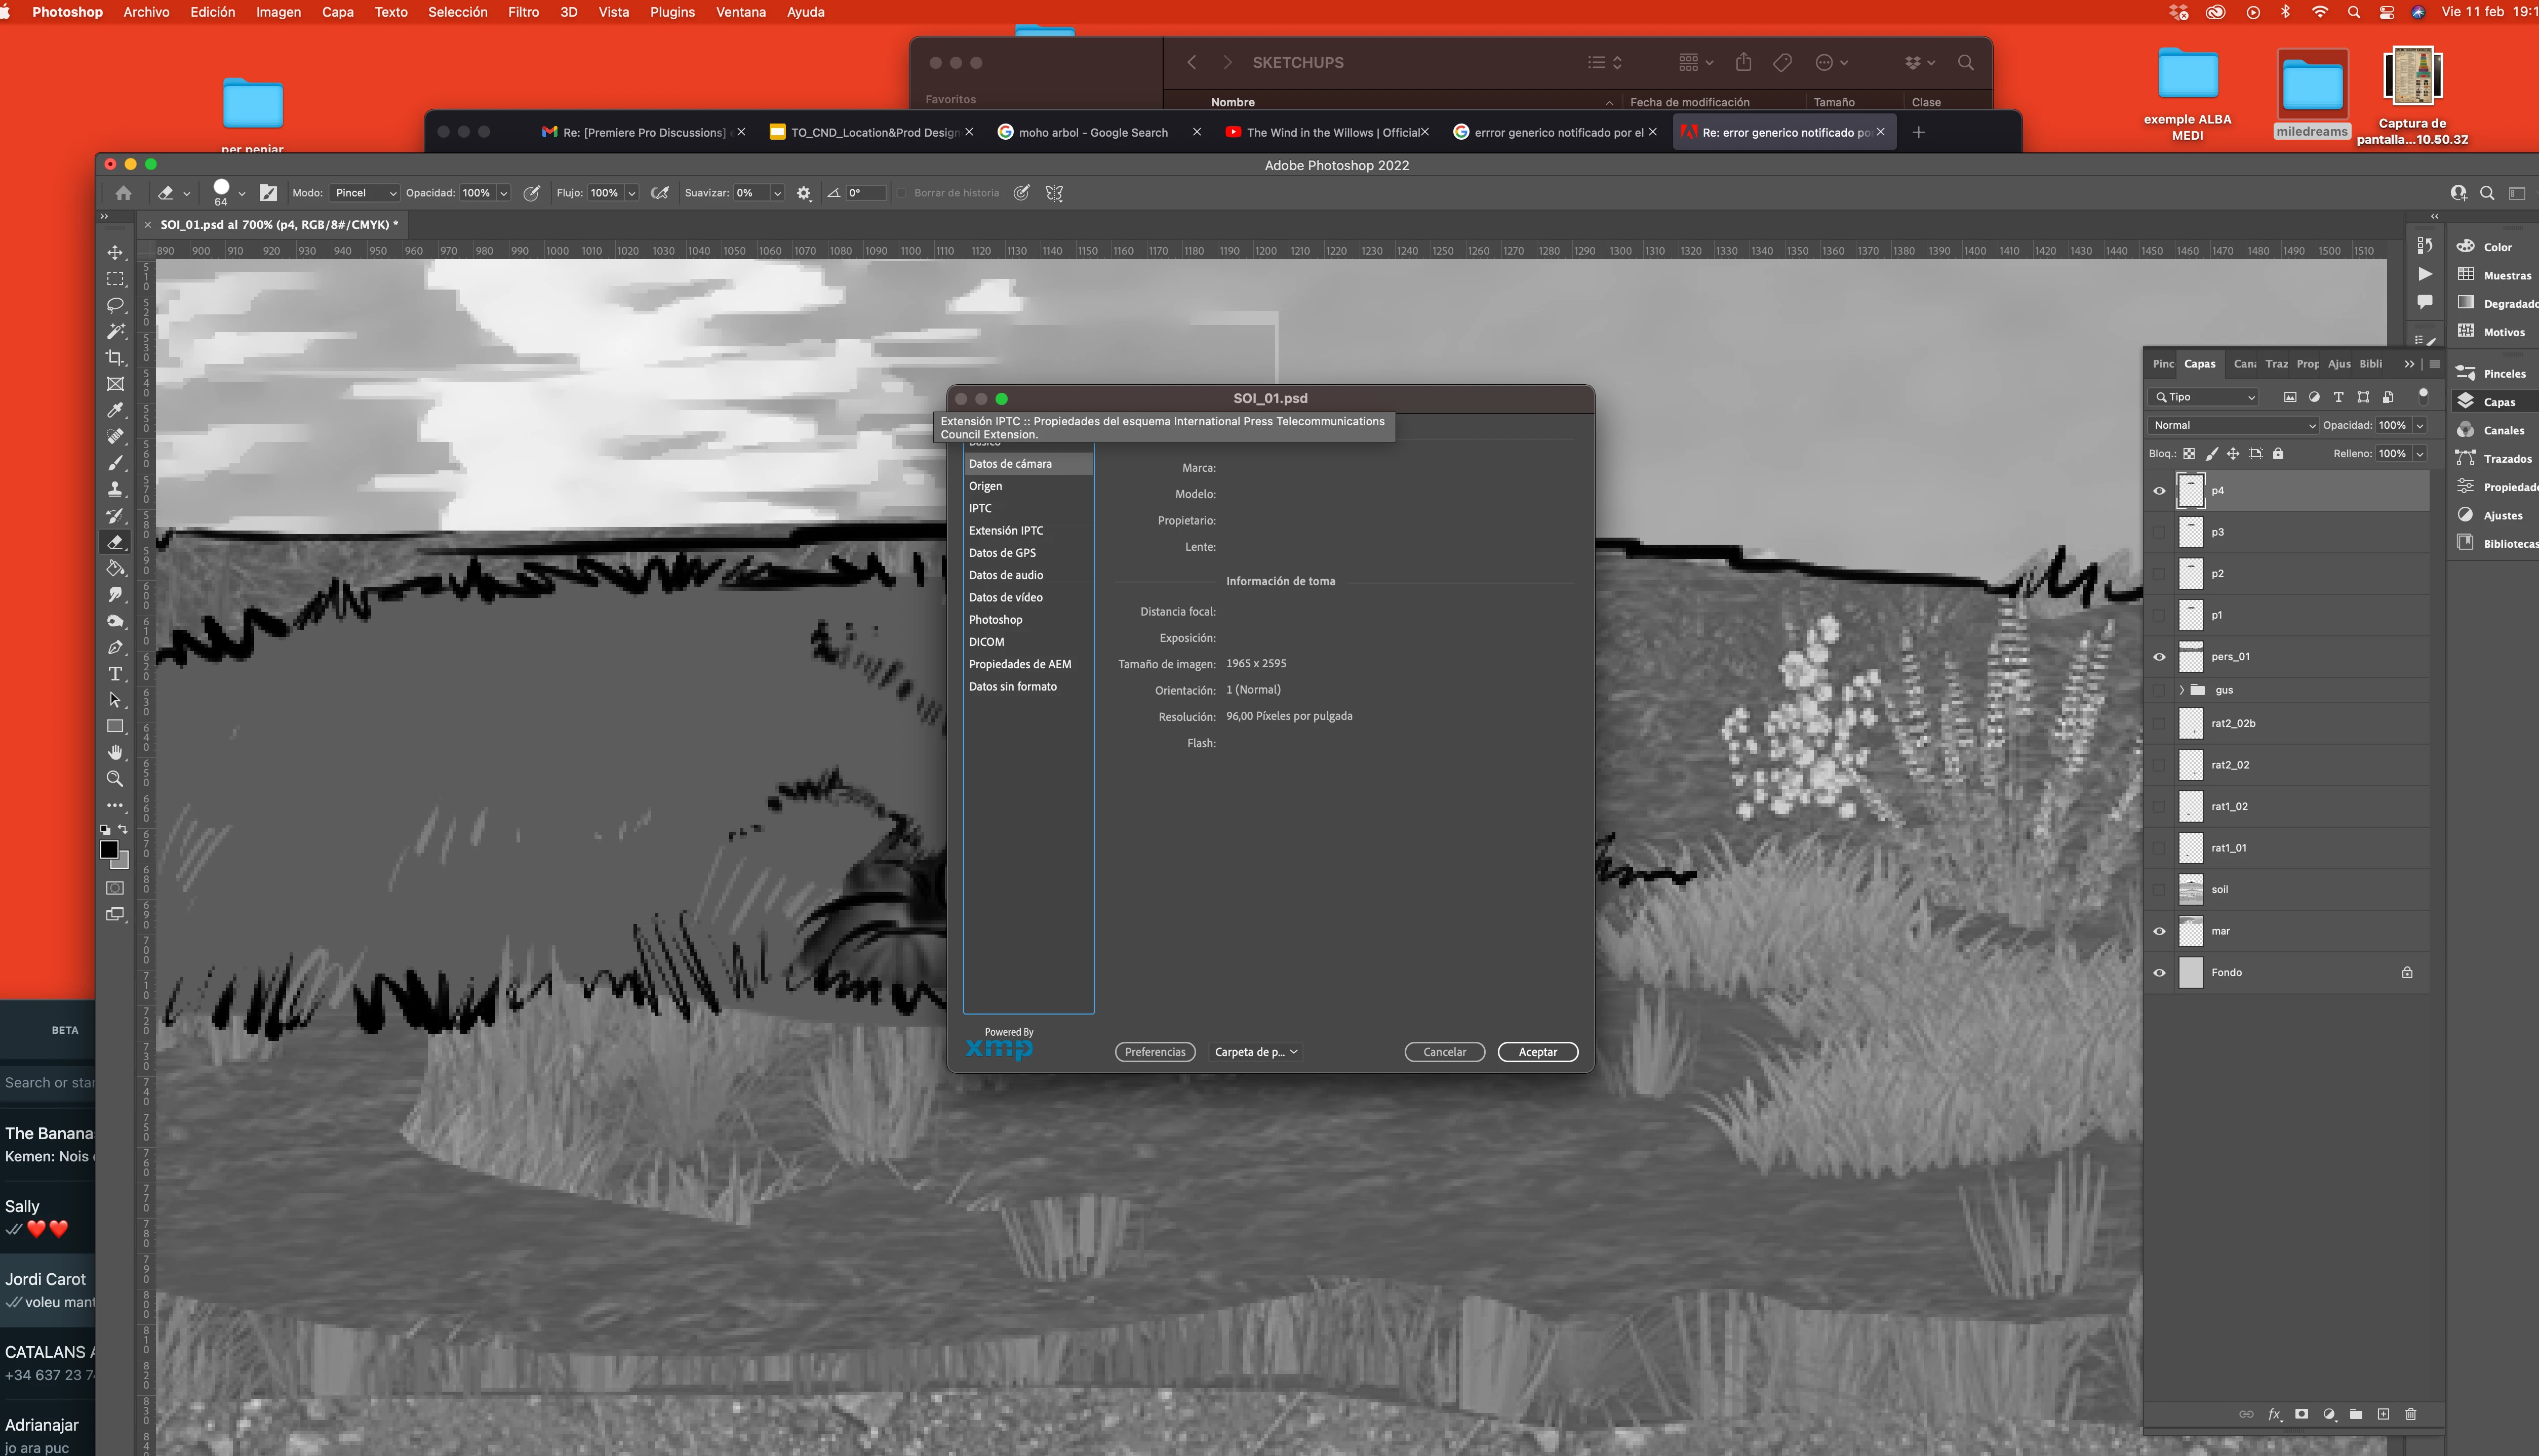Open the Filtro menu
Viewport: 2539px width, 1456px height.
pyautogui.click(x=523, y=12)
